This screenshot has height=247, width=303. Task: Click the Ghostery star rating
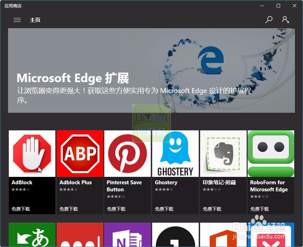(164, 190)
